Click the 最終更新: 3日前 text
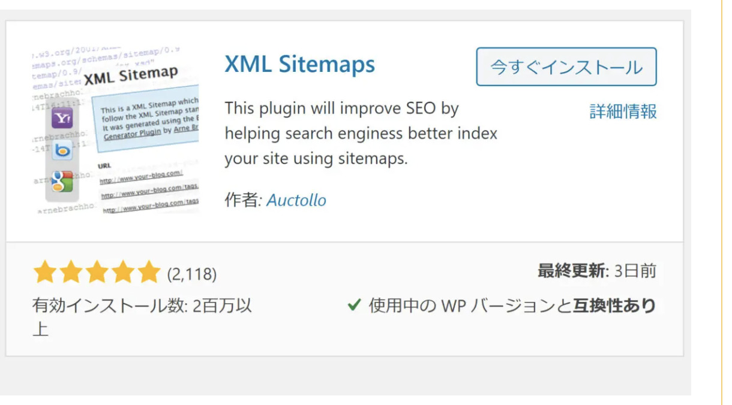Image resolution: width=732 pixels, height=405 pixels. pos(596,271)
